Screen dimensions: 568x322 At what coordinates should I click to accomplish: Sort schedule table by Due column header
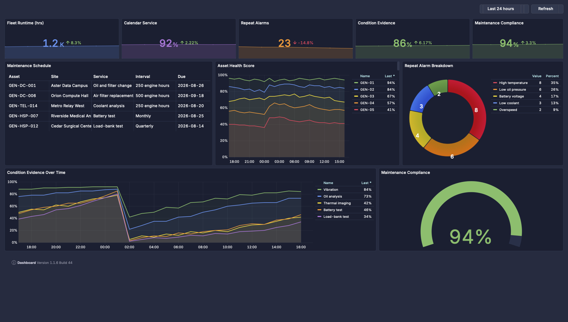pos(181,76)
